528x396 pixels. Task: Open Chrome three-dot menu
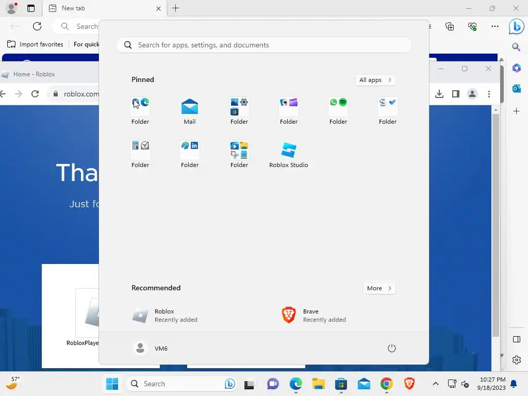point(489,94)
